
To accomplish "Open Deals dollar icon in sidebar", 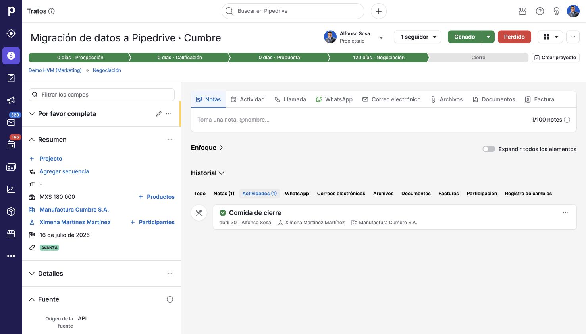I will point(11,56).
